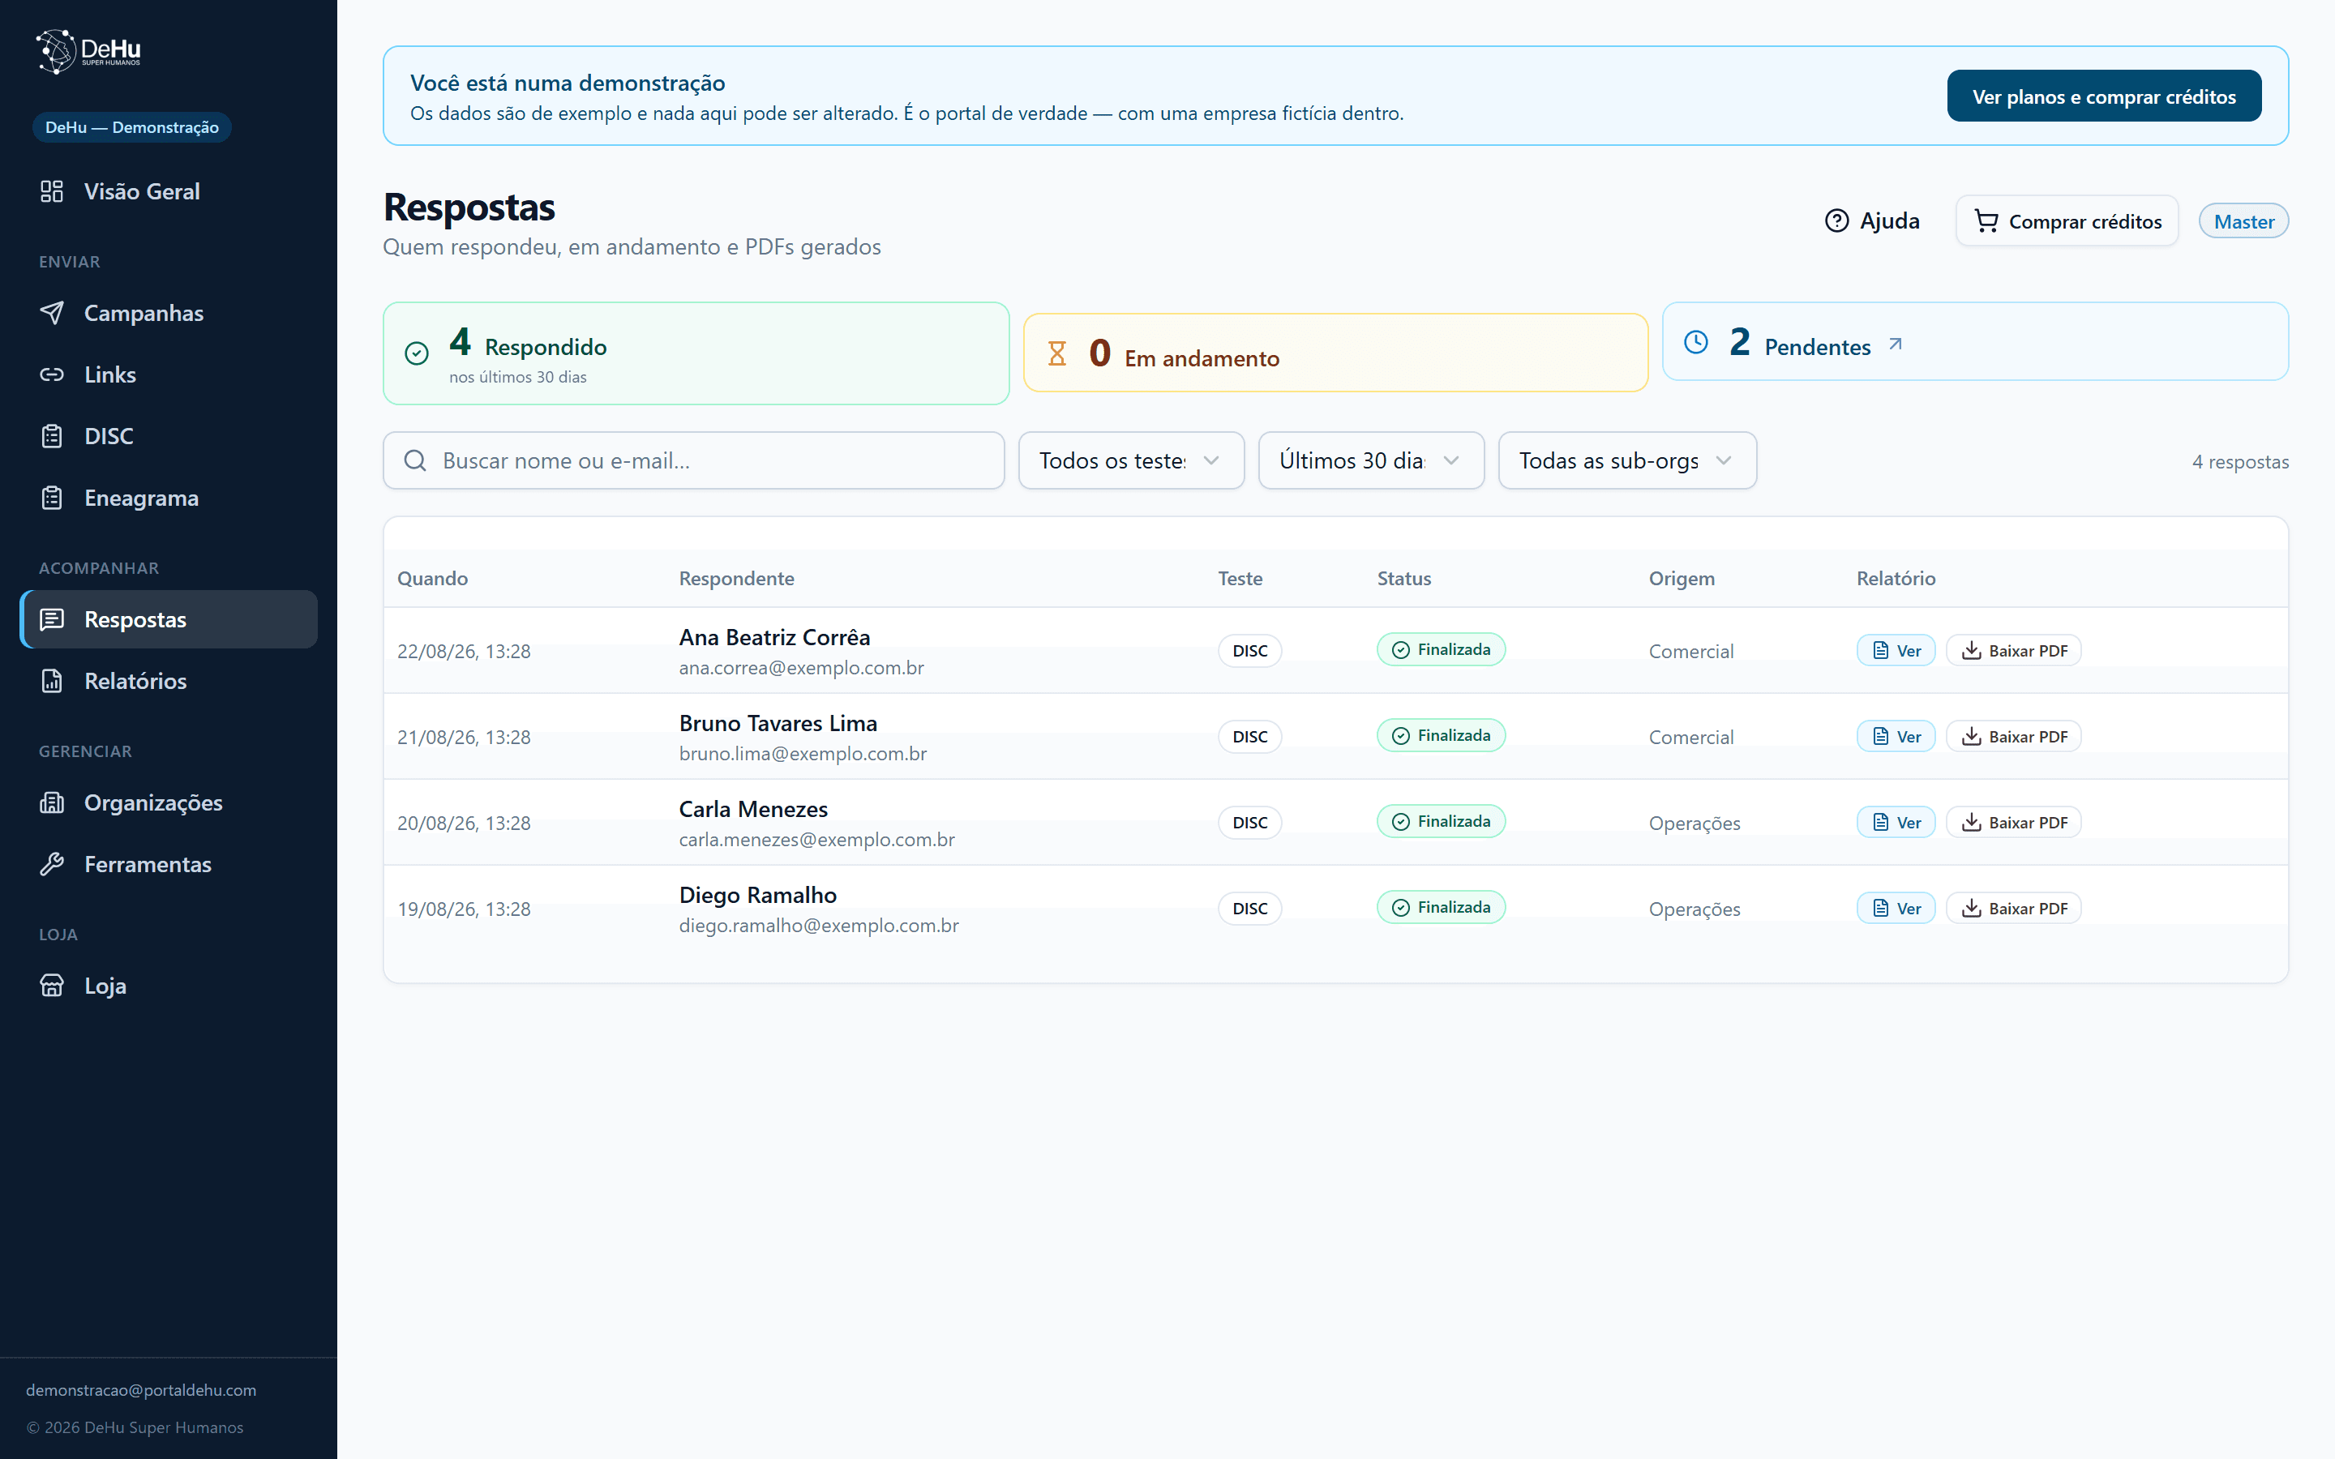Open the Todas as sub-orgs dropdown
Image resolution: width=2335 pixels, height=1459 pixels.
1626,460
